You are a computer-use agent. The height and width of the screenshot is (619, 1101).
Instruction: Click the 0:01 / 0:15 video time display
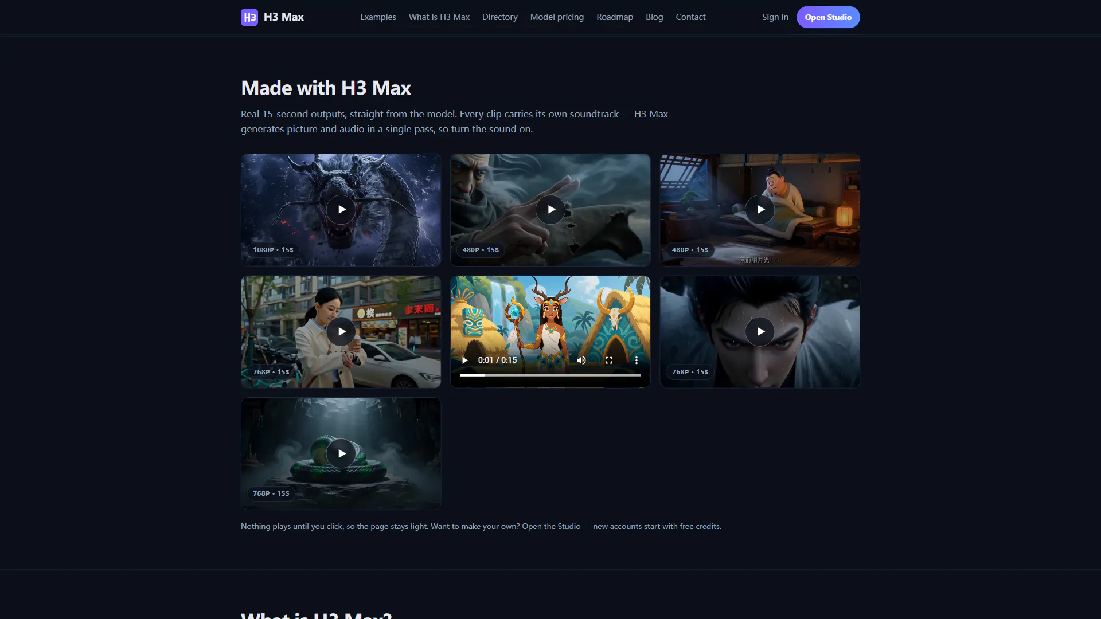click(497, 360)
